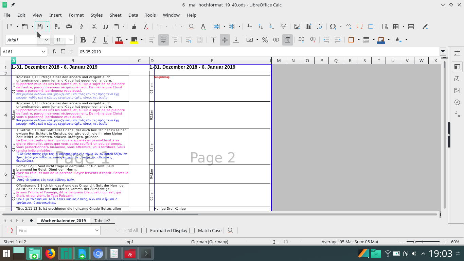This screenshot has height=261, width=464.
Task: Click the Cut scissors icon
Action: (94, 27)
